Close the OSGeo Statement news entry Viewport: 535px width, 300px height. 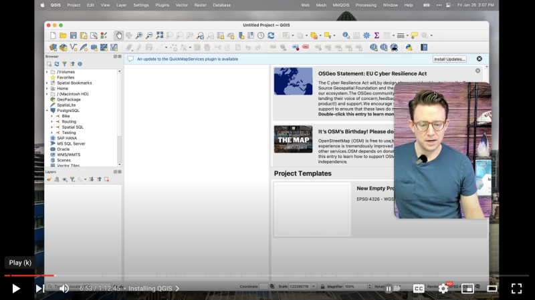(x=477, y=71)
